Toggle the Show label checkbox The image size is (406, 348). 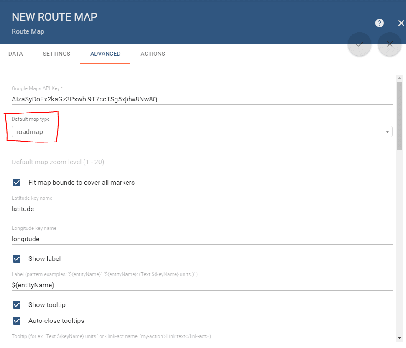pos(17,259)
